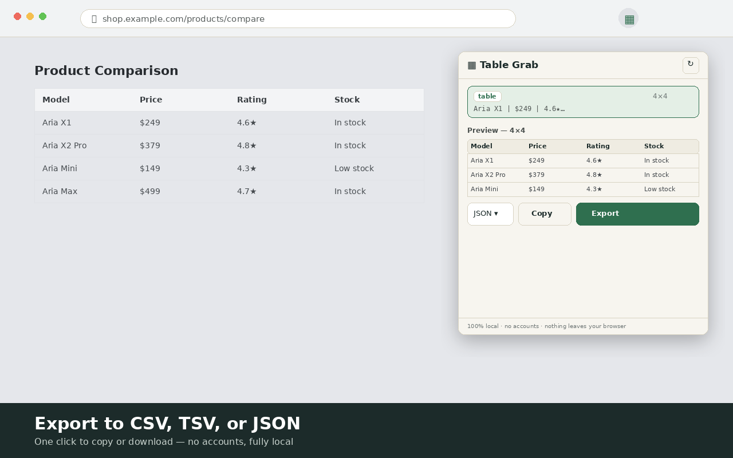Click 'Aria X2 Pro' in the preview table
The image size is (733, 458).
[488, 175]
